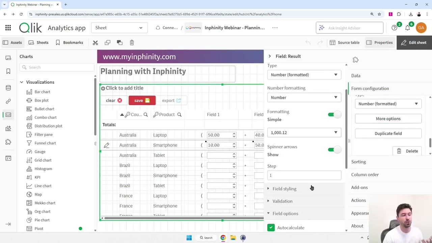Open the 1,000.12 format pattern dropdown
The height and width of the screenshot is (243, 432).
tap(304, 133)
